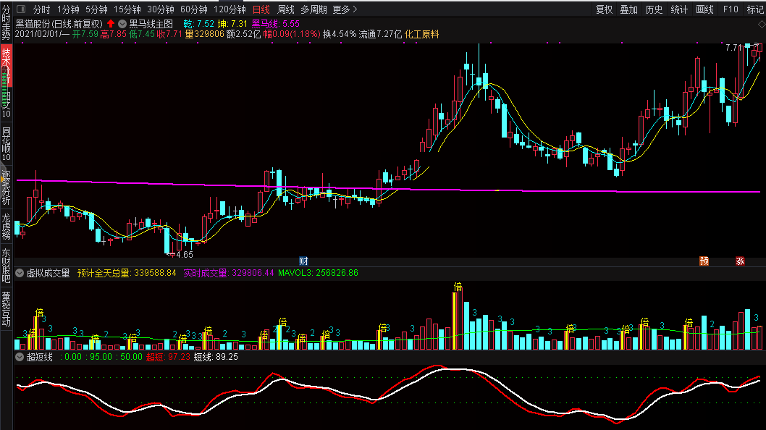Click the 虚拟成交量 indicator name
Viewport: 766px width, 430px height.
(48, 273)
